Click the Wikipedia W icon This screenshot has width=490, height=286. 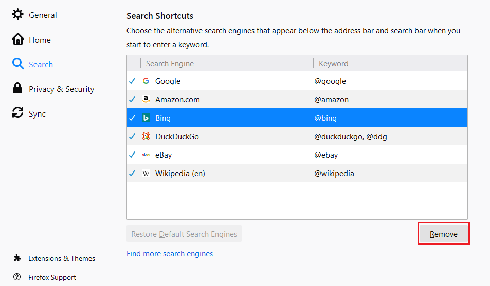coord(146,173)
